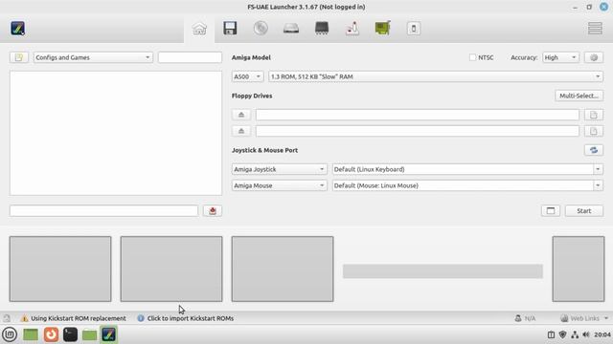
Task: Click the shield security tray icon
Action: pos(563,334)
